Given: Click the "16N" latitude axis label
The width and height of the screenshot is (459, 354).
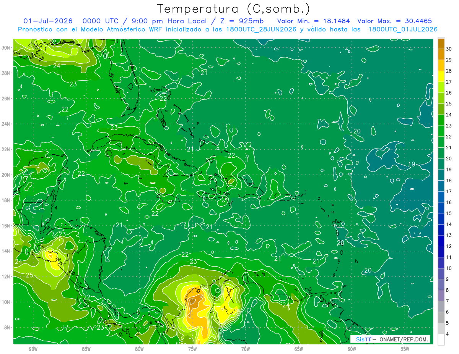Looking at the screenshot, I should click(x=7, y=226).
